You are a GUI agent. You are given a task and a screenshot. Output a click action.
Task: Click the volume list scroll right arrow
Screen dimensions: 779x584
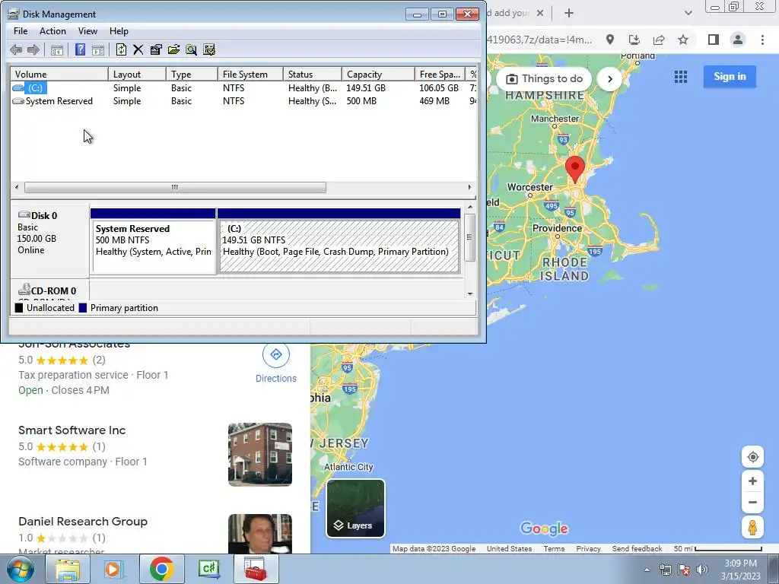coord(469,187)
